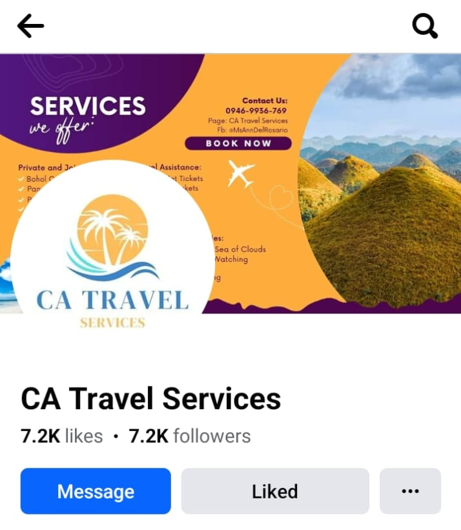The image size is (461, 530).
Task: Open search with the magnifying glass icon
Action: (x=425, y=26)
